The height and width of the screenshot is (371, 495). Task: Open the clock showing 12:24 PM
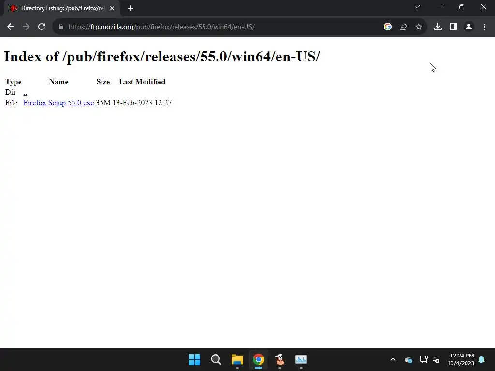pos(461,359)
